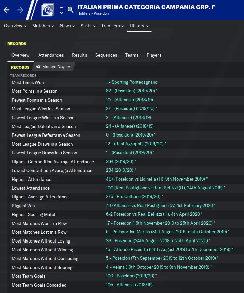Click the down chevron beside competition logo
Screen dimensions: 244x293
61,13
